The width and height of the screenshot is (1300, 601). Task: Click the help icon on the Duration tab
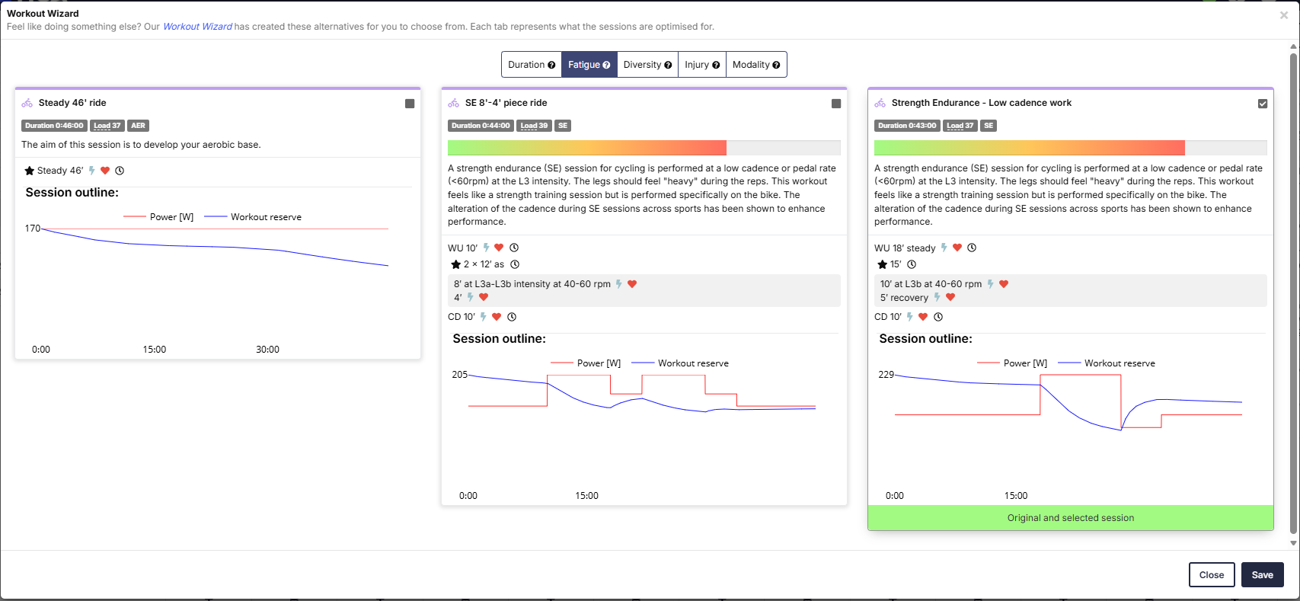(x=551, y=66)
